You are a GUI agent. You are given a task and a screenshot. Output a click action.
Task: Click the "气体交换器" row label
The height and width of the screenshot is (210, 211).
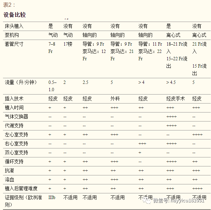point(16,117)
